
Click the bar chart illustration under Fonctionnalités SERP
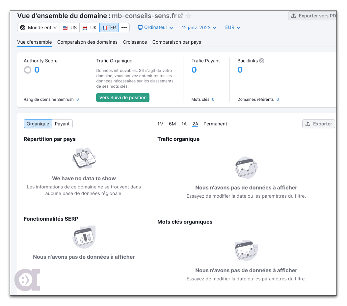pos(84,237)
